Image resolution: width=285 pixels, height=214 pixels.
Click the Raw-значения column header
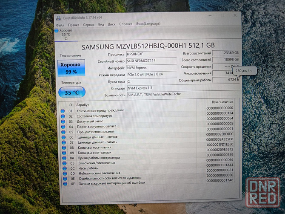point(222,102)
